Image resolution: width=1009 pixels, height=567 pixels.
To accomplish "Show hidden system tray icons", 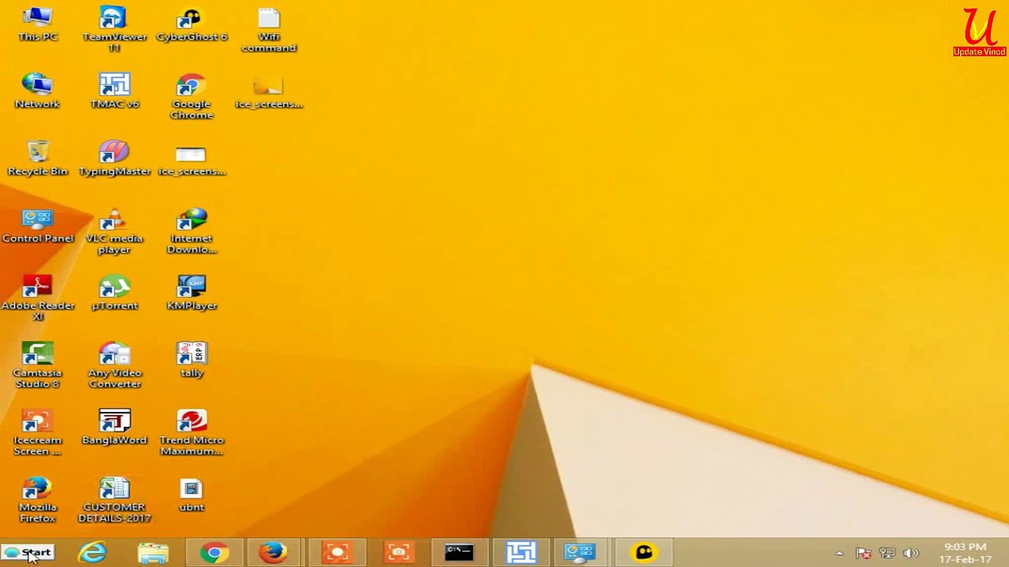I will [840, 554].
